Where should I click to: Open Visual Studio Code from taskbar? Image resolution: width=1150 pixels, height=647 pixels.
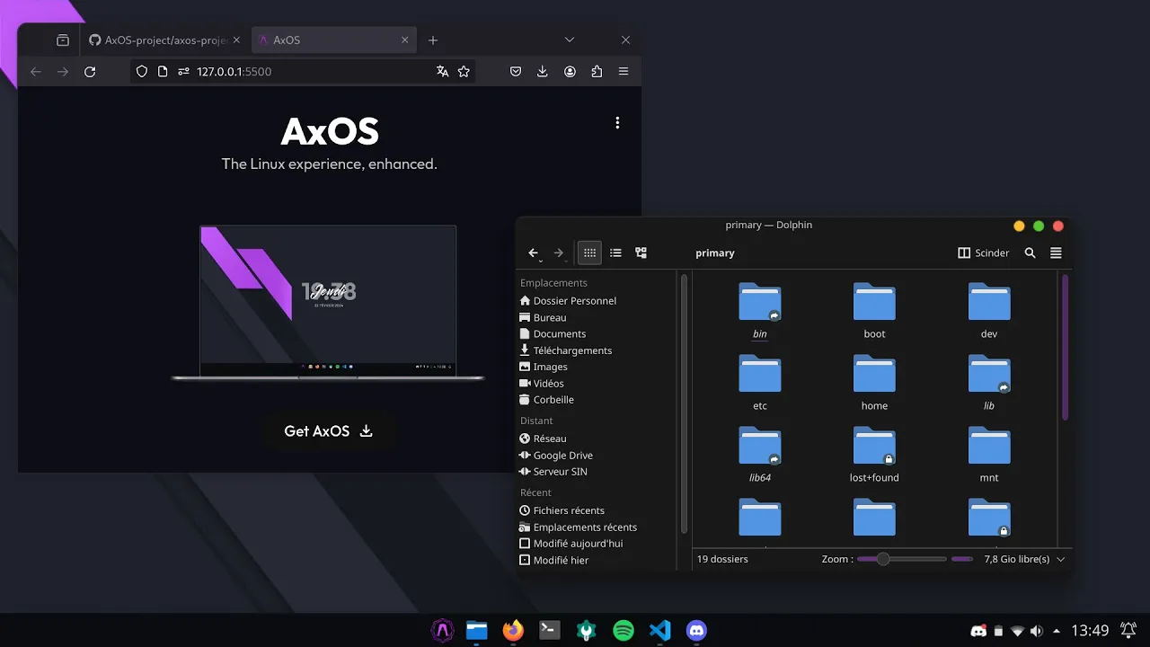[x=659, y=631]
